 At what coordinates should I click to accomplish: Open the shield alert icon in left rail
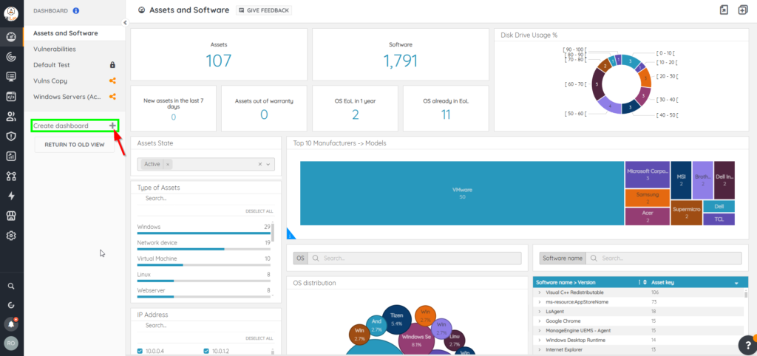click(12, 136)
